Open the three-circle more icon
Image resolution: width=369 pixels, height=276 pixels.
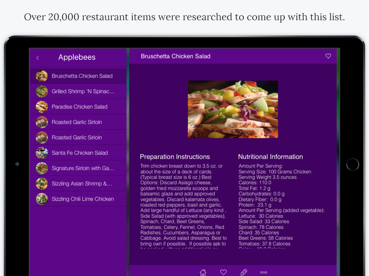pyautogui.click(x=263, y=272)
